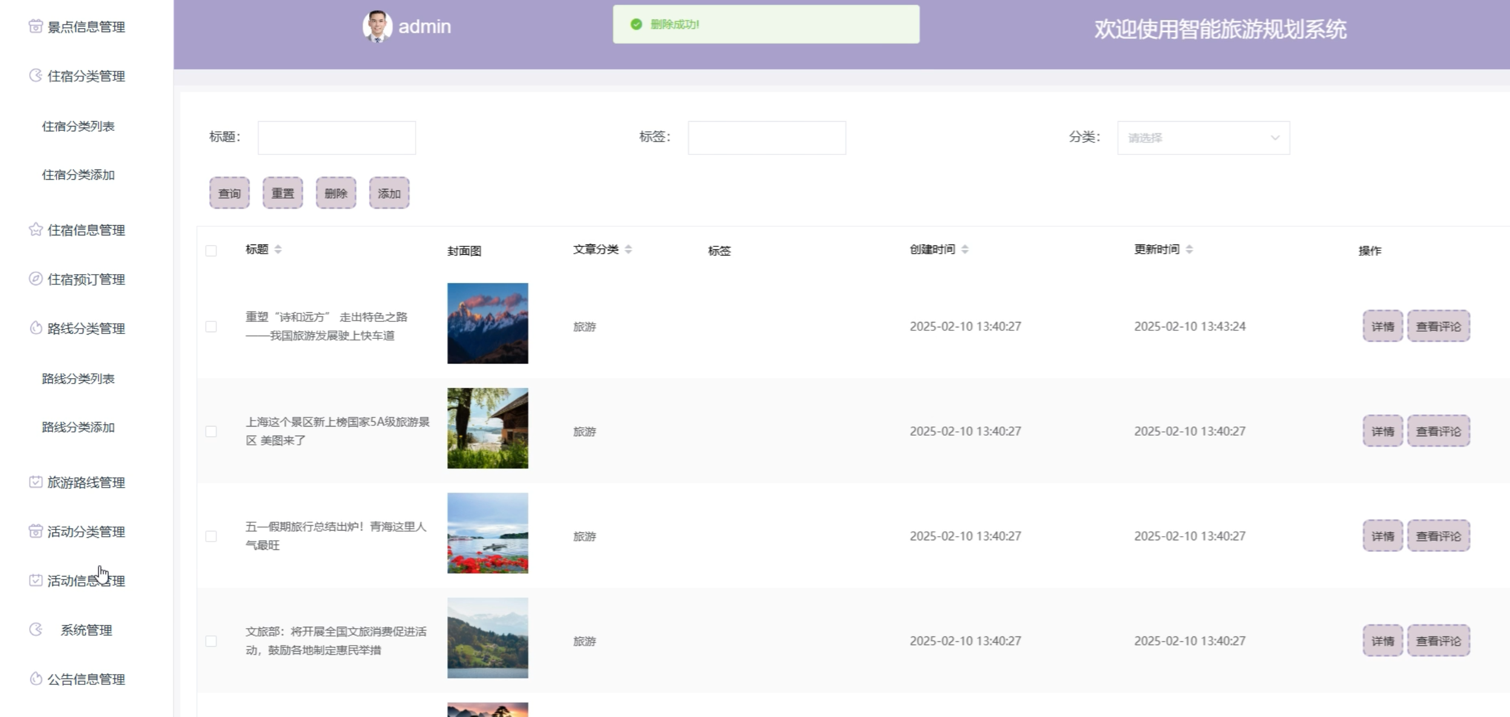
Task: Select checkbox for 五一假期旅行总结出炉 article
Action: pyautogui.click(x=211, y=536)
